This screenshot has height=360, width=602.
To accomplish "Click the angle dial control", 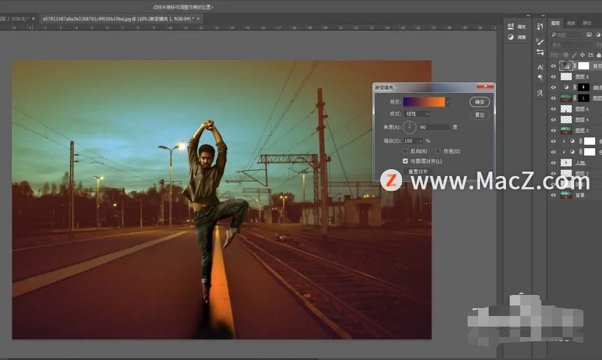I will [x=409, y=127].
